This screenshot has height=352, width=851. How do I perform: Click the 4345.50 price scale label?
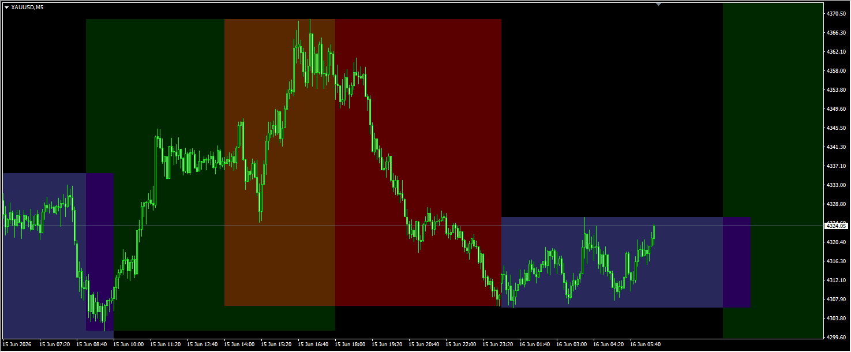tap(835, 128)
